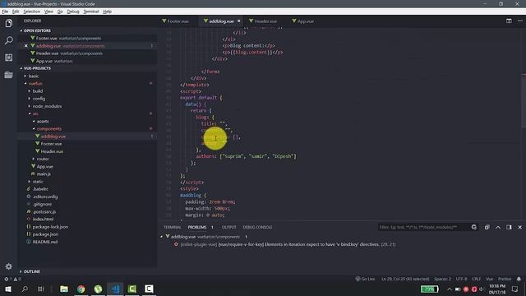Open the Terminal menu
The width and height of the screenshot is (526, 296).
(91, 12)
